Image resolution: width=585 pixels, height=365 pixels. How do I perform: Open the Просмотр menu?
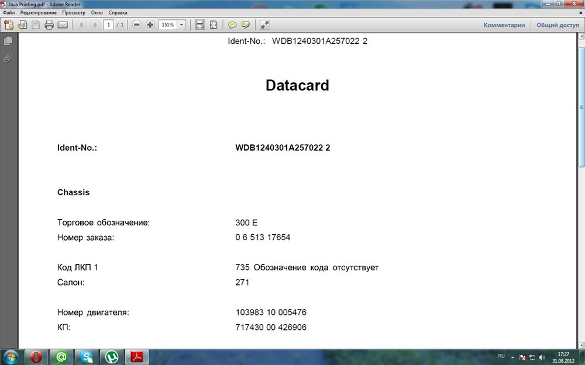74,12
